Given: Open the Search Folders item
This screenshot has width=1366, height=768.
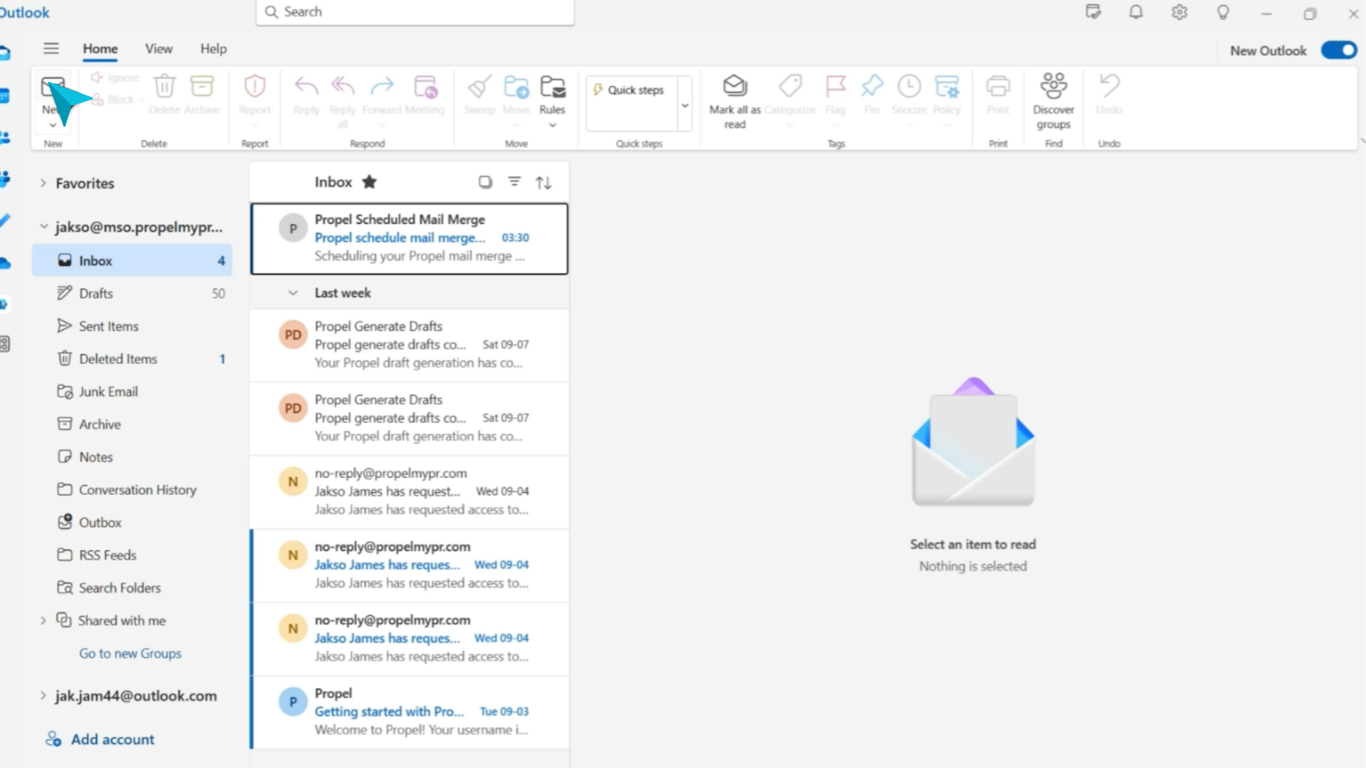Looking at the screenshot, I should pos(132,588).
